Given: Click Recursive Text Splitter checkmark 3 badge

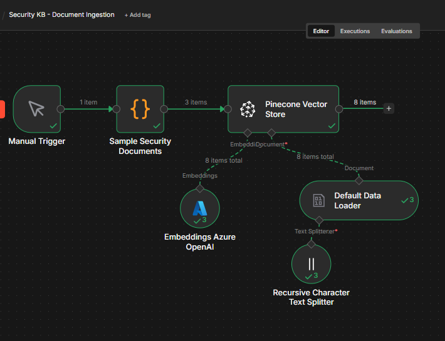Looking at the screenshot, I should point(311,276).
